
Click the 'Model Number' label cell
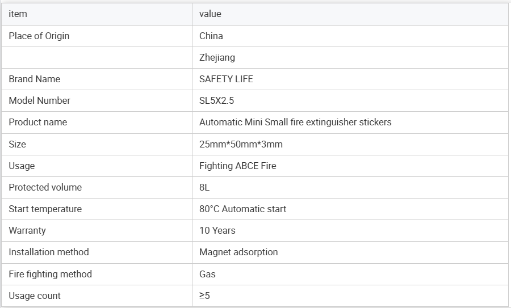pyautogui.click(x=40, y=100)
